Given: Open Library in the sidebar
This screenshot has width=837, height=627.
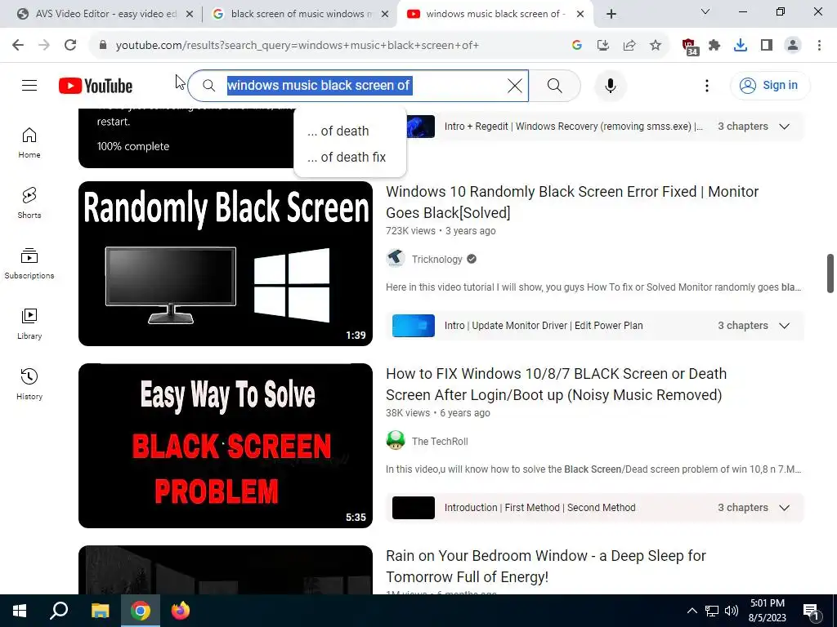Looking at the screenshot, I should (29, 323).
